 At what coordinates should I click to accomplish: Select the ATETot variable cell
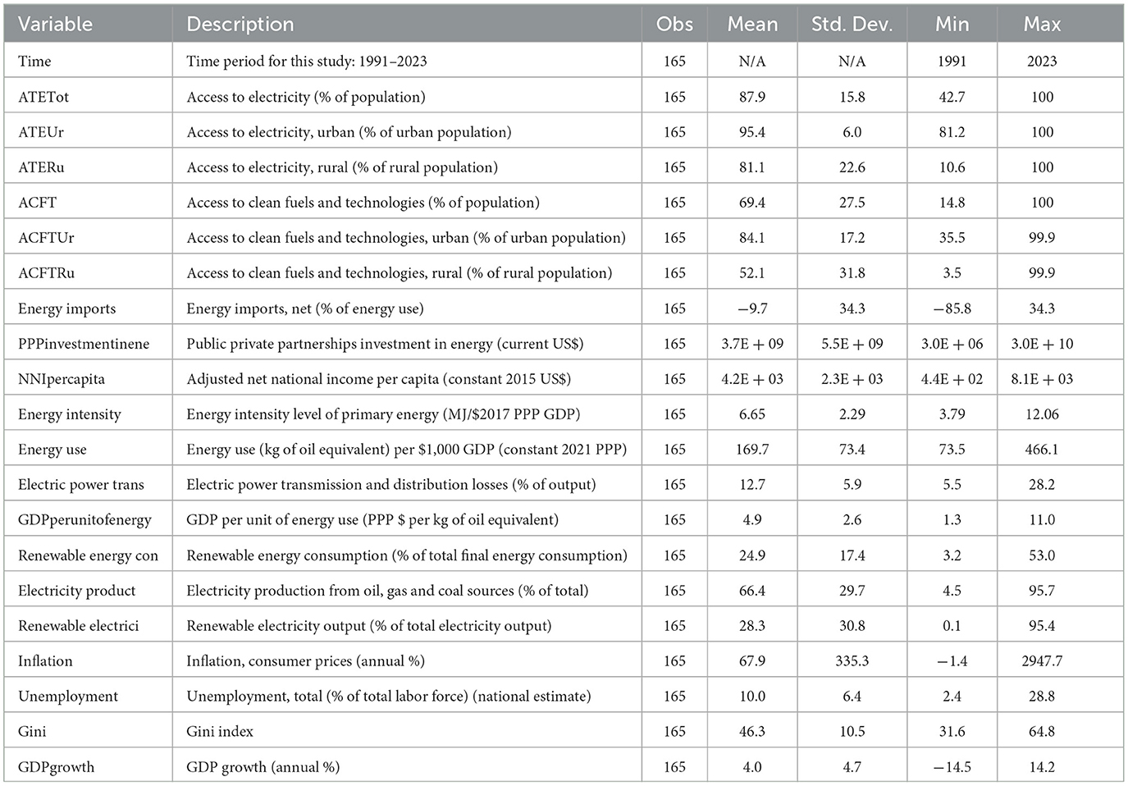[43, 97]
